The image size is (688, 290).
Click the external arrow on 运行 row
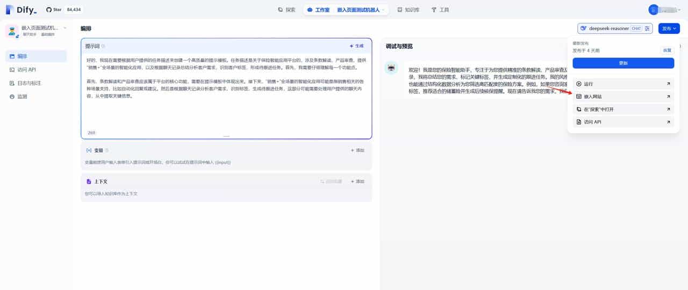(x=668, y=84)
